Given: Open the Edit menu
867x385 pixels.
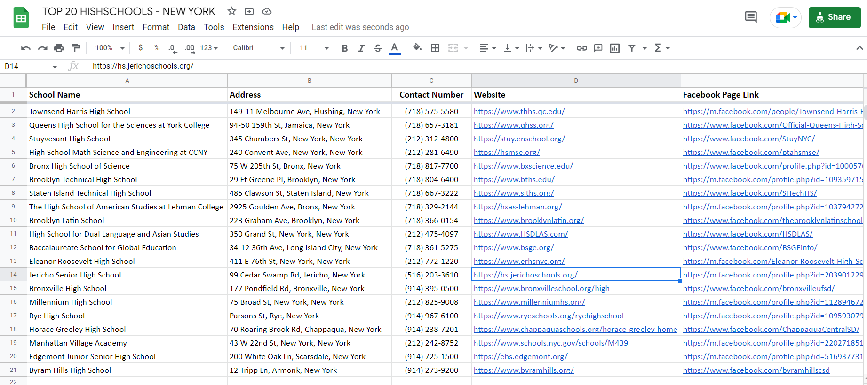Looking at the screenshot, I should point(71,27).
